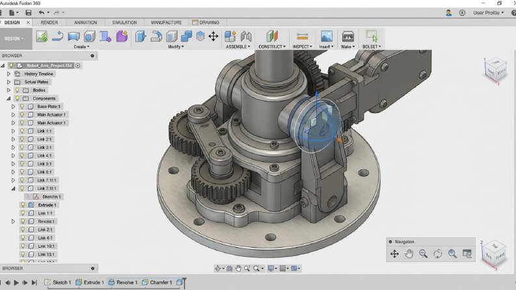Select the hand Pan tool in Navigation panel

(409, 254)
